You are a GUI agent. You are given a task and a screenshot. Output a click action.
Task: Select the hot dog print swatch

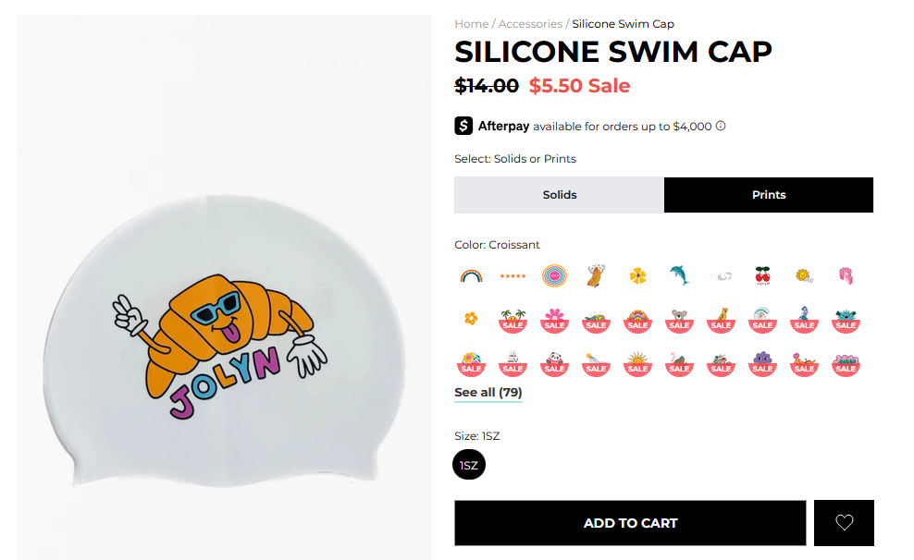pos(596,275)
